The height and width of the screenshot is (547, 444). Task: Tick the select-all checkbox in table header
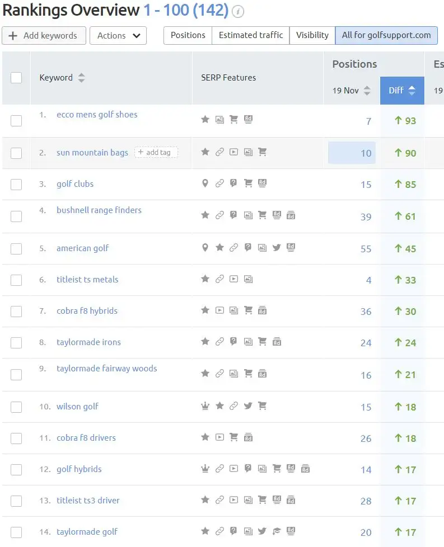tap(16, 77)
